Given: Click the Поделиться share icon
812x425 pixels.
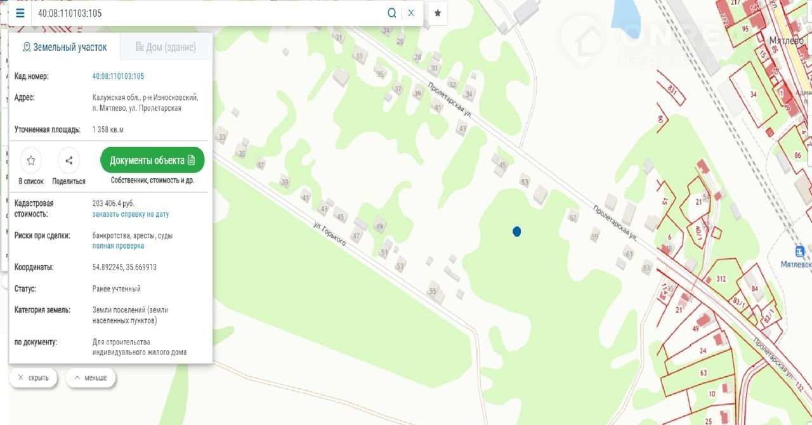Looking at the screenshot, I should point(69,160).
